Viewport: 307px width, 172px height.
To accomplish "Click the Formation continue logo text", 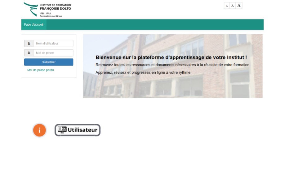I will coord(51,16).
